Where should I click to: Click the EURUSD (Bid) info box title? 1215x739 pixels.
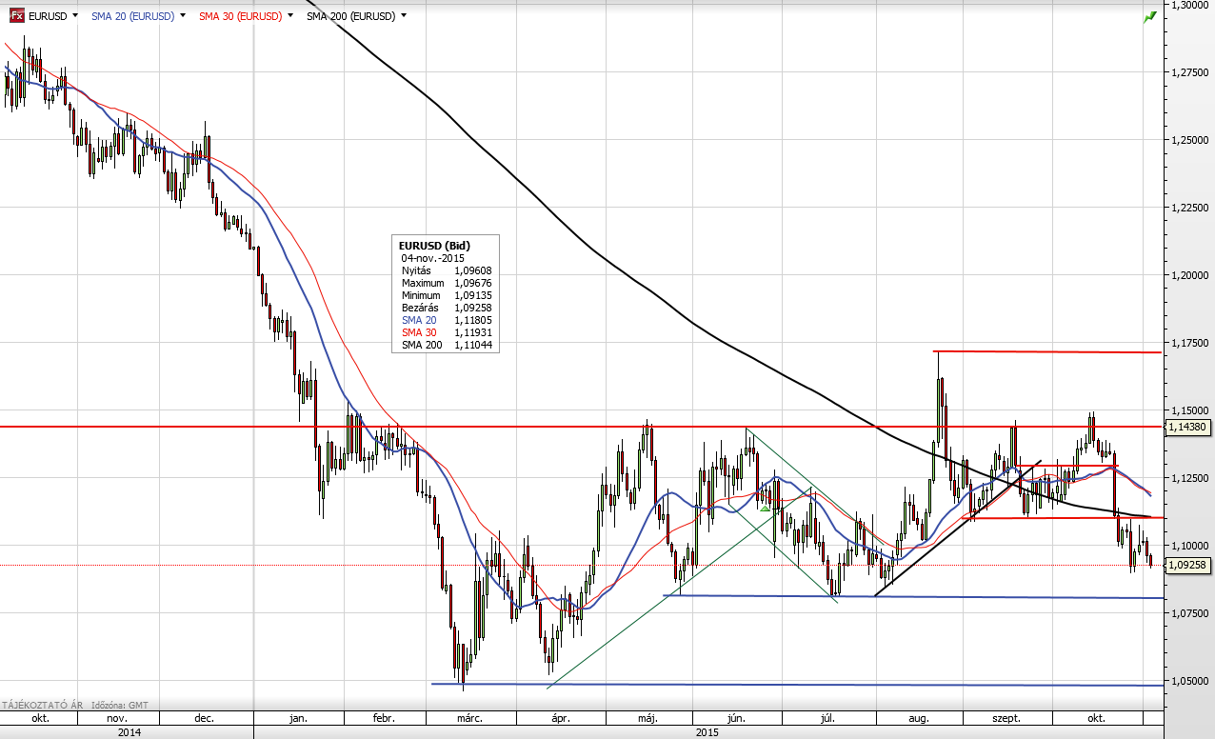(x=434, y=246)
